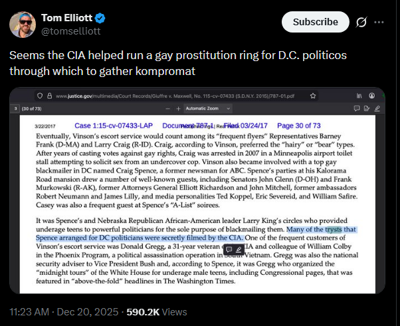Click the PDF zoom out minus button

click(169, 108)
